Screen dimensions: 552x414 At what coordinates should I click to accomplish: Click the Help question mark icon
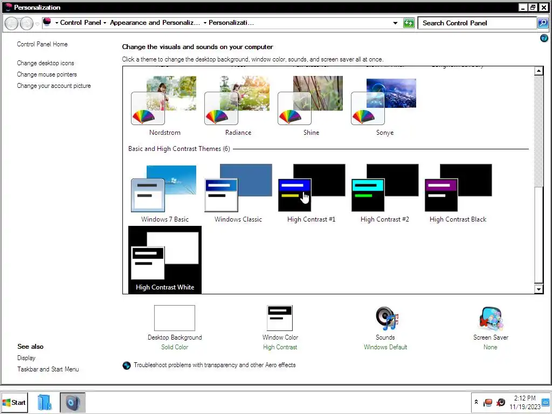[544, 38]
